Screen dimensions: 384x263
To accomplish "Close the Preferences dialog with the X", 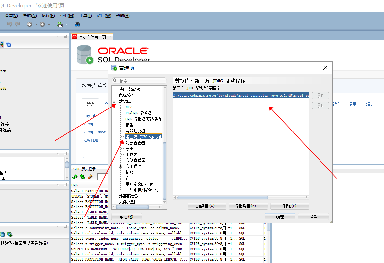I will [325, 68].
